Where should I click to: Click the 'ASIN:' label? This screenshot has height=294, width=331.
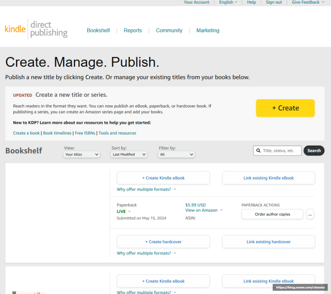pos(190,218)
